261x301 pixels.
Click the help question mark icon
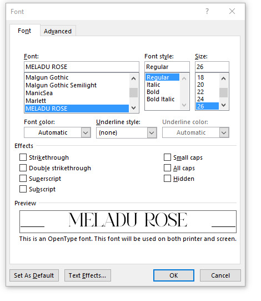click(207, 11)
